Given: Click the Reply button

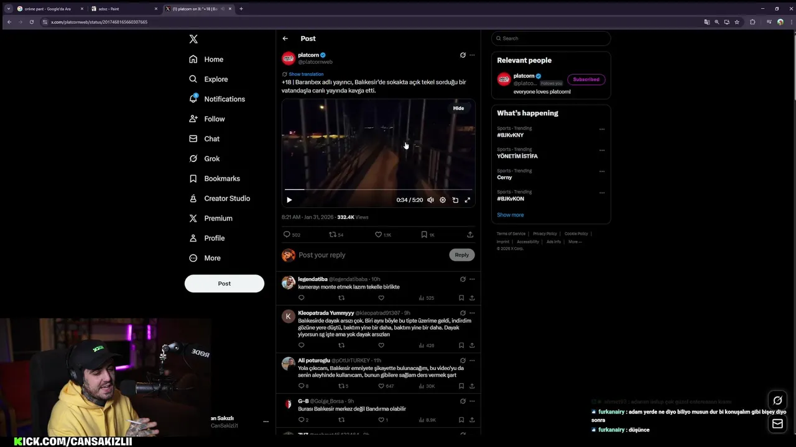Looking at the screenshot, I should click(461, 255).
